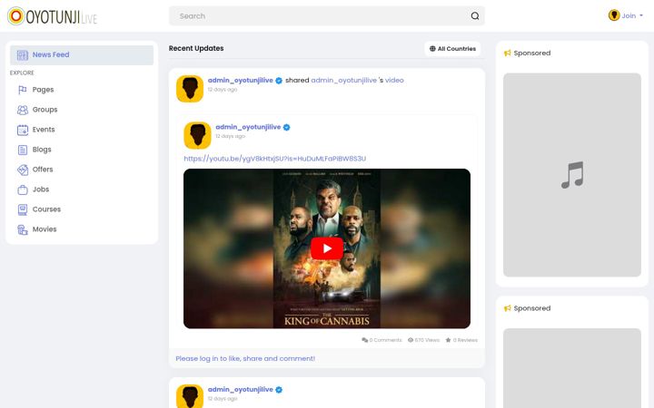The image size is (654, 408).
Task: Open Blogs from Explore menu
Action: [x=42, y=150]
